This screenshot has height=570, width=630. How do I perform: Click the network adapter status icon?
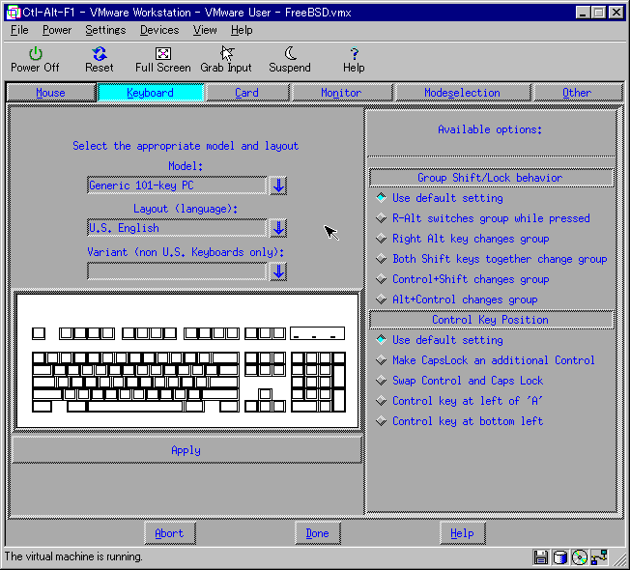click(599, 557)
